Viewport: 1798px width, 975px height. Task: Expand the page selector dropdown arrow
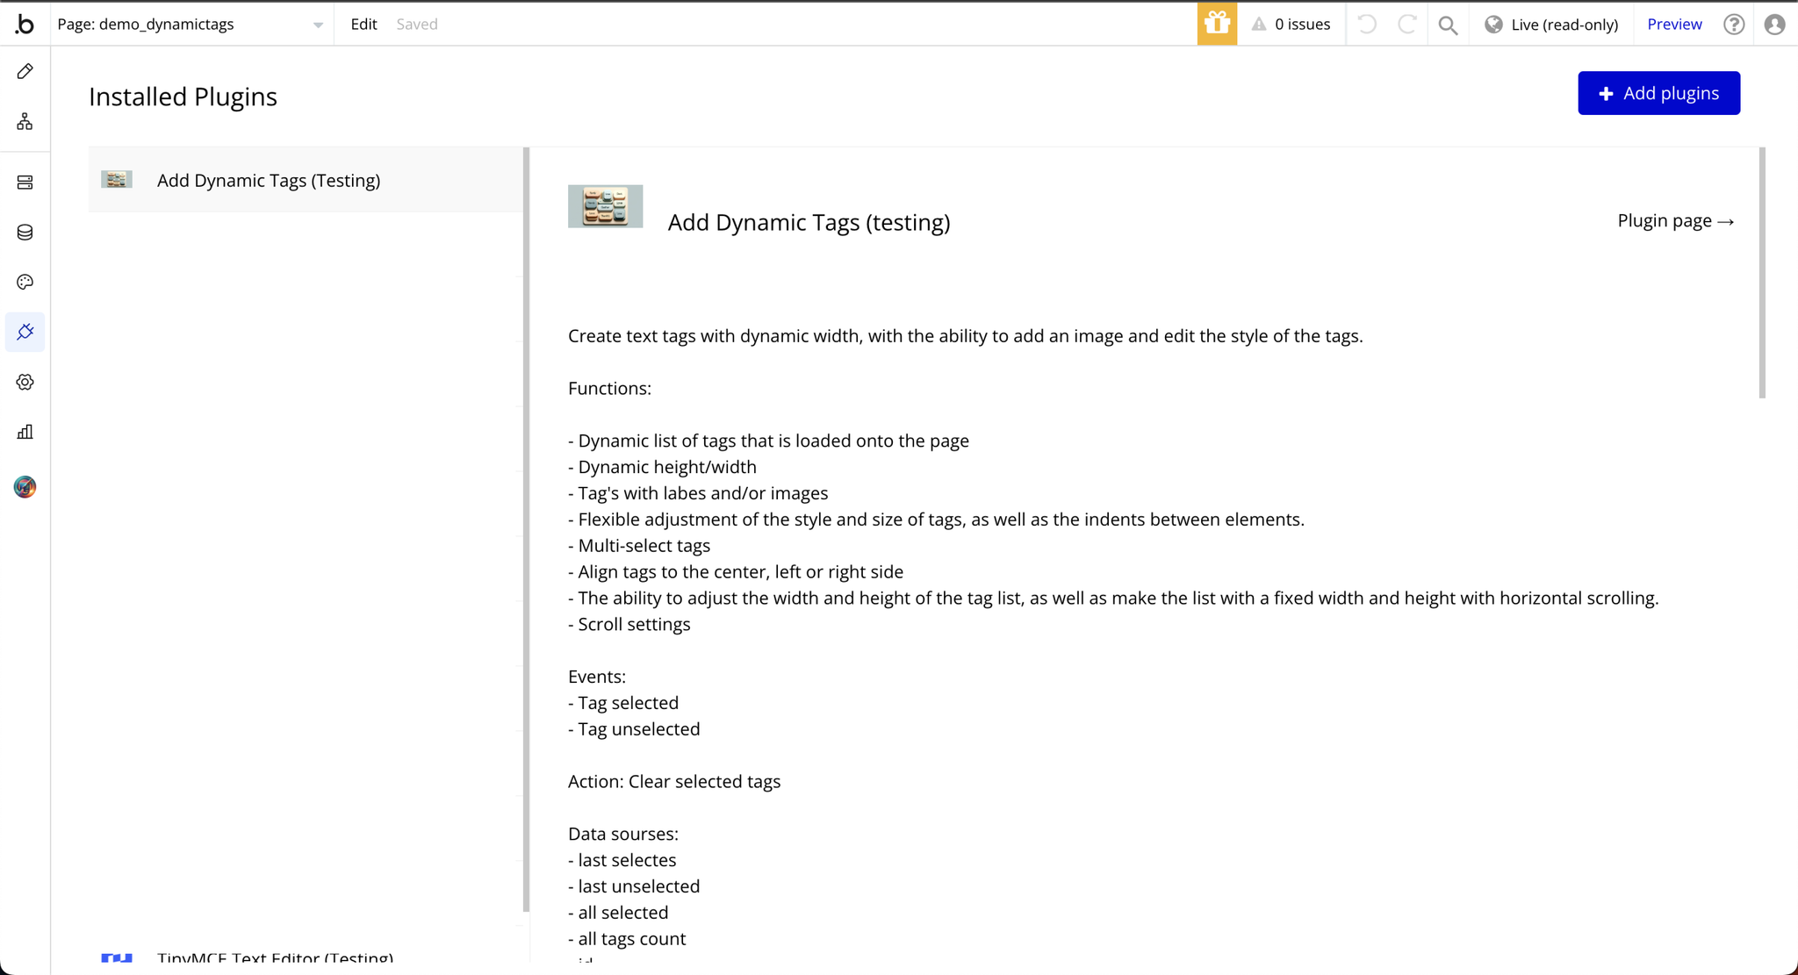tap(318, 25)
